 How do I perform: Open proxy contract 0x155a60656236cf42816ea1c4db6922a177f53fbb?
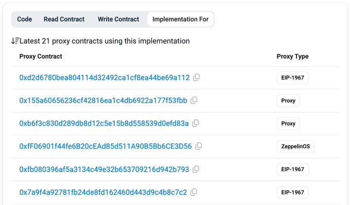[103, 101]
